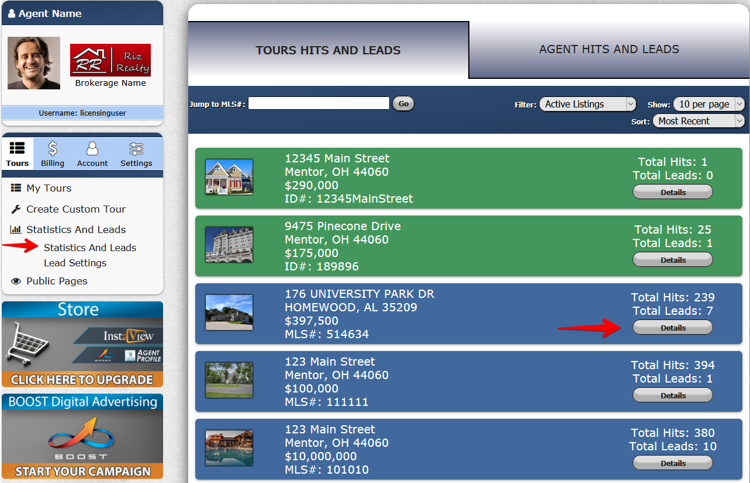Viewport: 750px width, 483px height.
Task: Expand the Show 10 per page dropdown
Action: coord(708,104)
